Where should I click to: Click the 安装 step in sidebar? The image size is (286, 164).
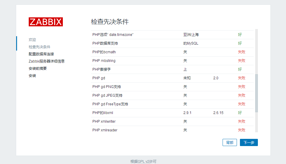(x=32, y=76)
